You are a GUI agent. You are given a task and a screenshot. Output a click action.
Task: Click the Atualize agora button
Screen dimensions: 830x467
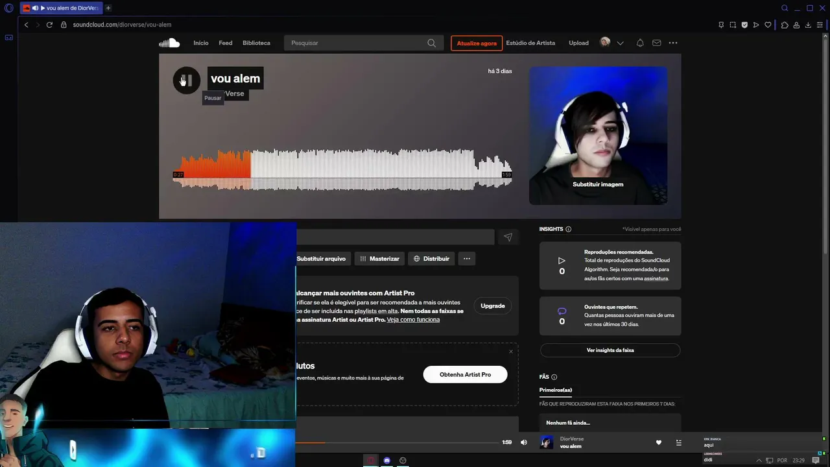(477, 43)
